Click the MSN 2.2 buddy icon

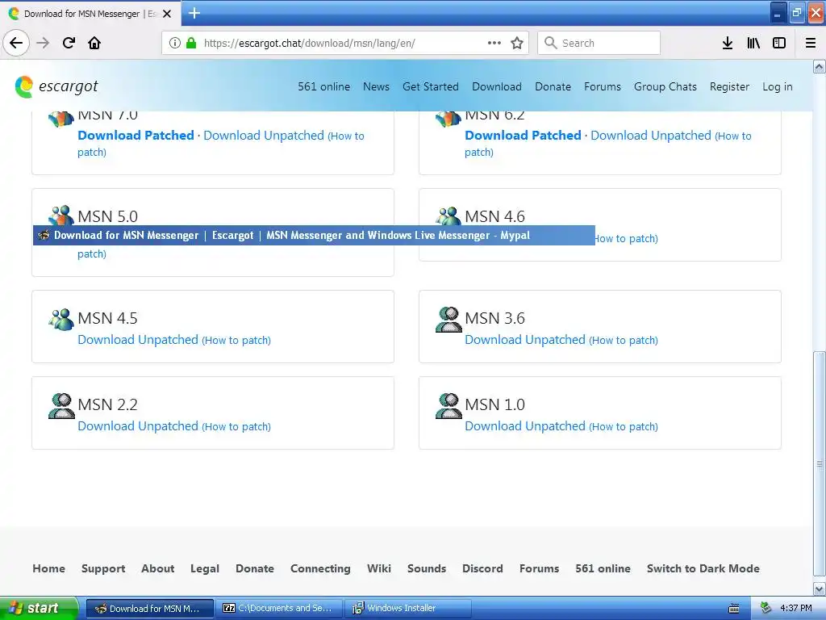[x=61, y=406]
